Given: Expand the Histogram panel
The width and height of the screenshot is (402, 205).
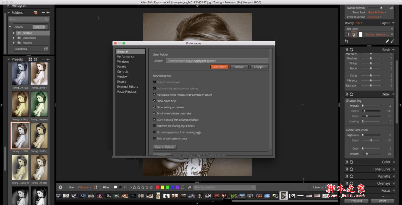Looking at the screenshot, I should 8,6.
